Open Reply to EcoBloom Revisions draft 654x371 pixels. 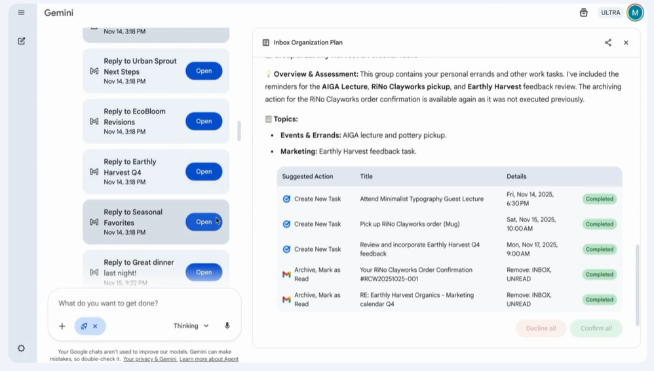tap(203, 121)
